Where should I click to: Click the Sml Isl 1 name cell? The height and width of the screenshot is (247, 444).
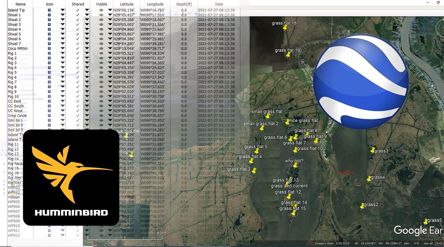click(x=15, y=120)
